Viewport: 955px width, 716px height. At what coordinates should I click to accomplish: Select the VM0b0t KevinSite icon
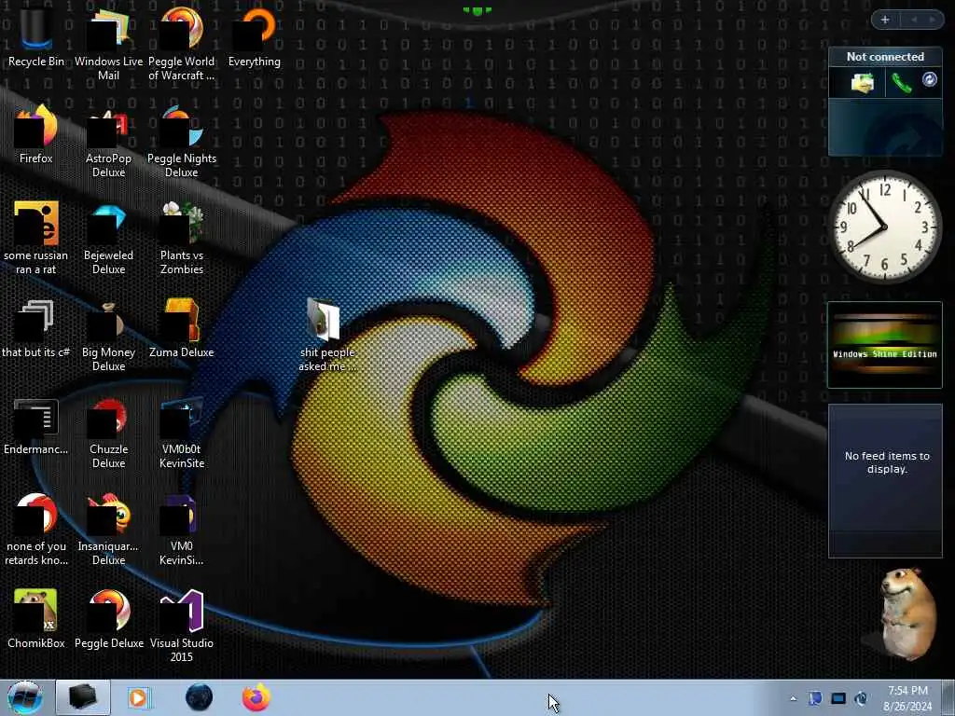point(182,431)
